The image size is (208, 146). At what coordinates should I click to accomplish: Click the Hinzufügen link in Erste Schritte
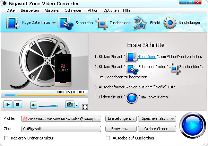click(147, 57)
